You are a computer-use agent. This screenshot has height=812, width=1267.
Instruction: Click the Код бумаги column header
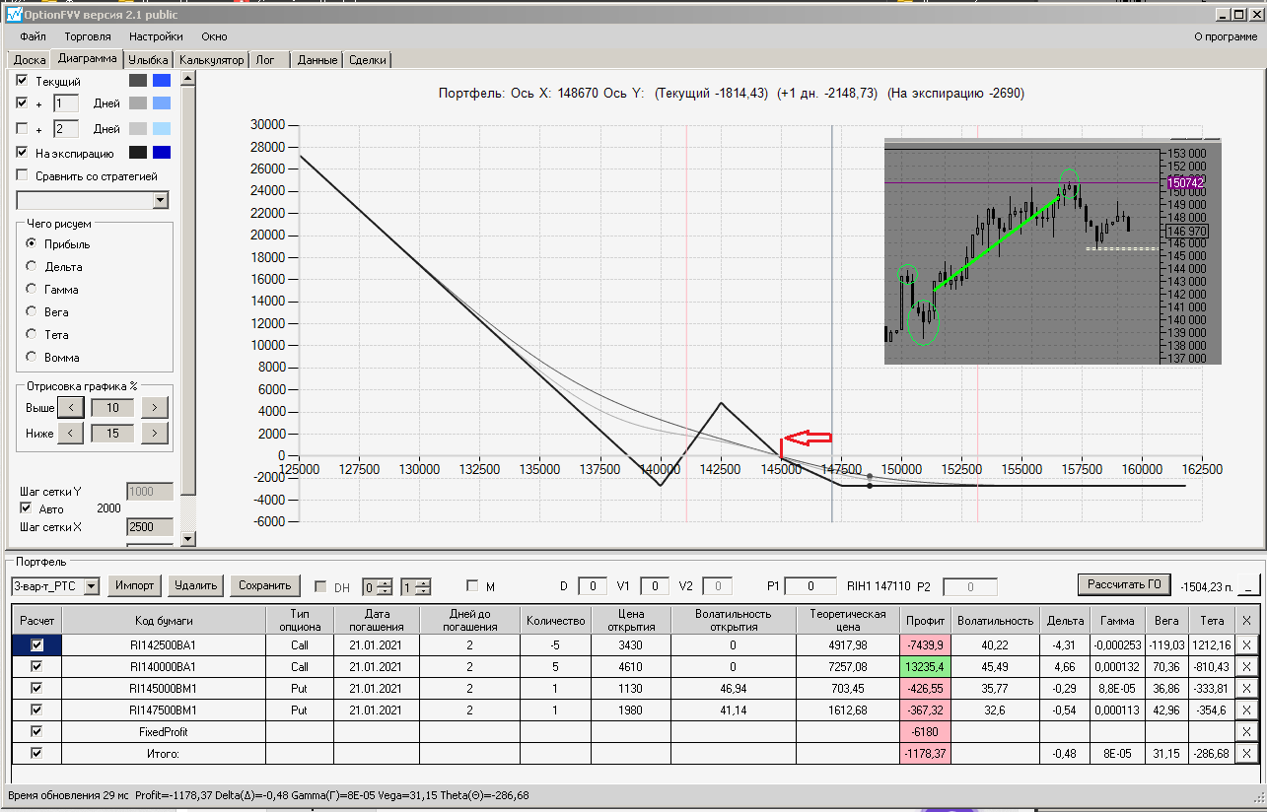click(x=165, y=620)
